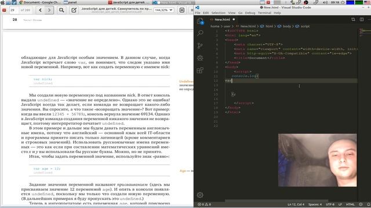Click the VS Code logo in title bar
This screenshot has width=371, height=208.
197,8
